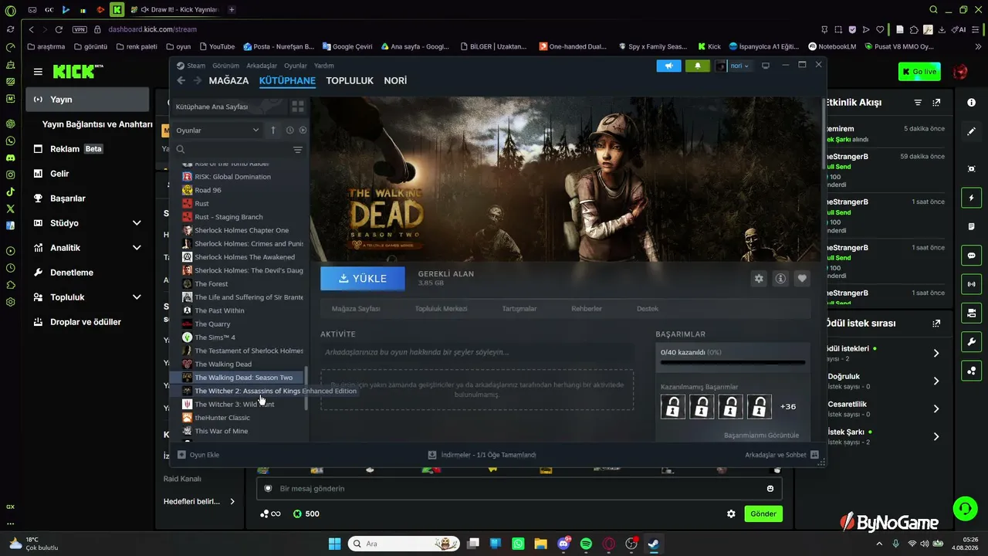Click the Go live button on Kick
This screenshot has height=556, width=988.
[919, 72]
